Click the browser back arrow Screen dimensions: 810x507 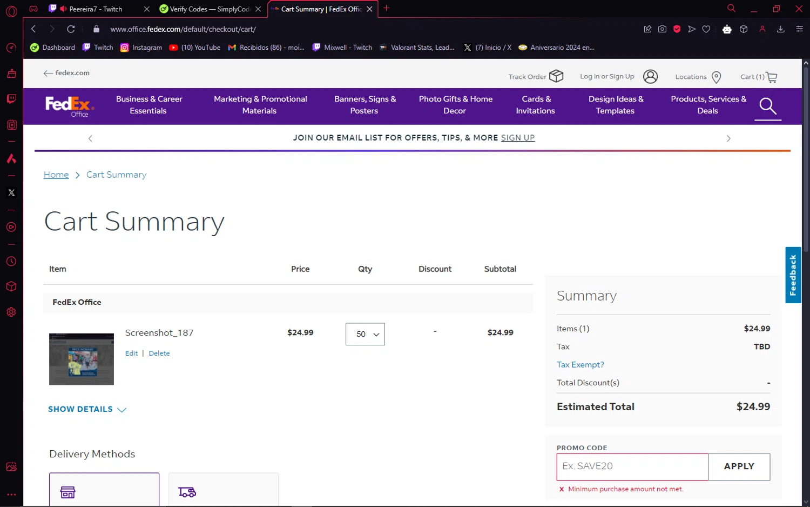point(33,29)
